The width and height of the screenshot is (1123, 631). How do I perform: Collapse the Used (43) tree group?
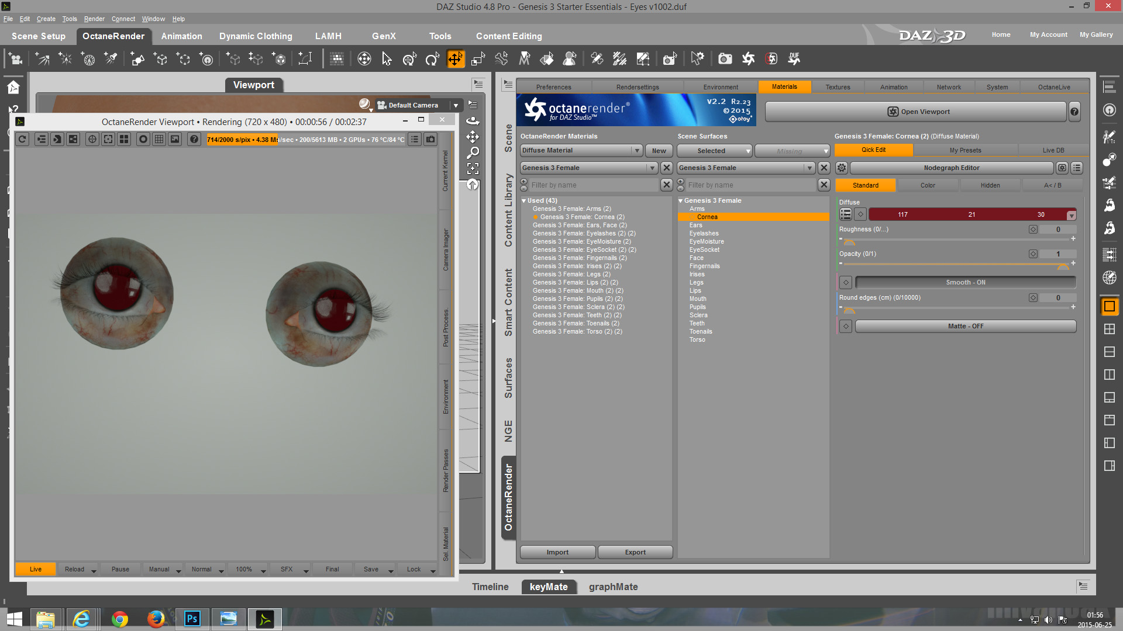click(x=524, y=200)
